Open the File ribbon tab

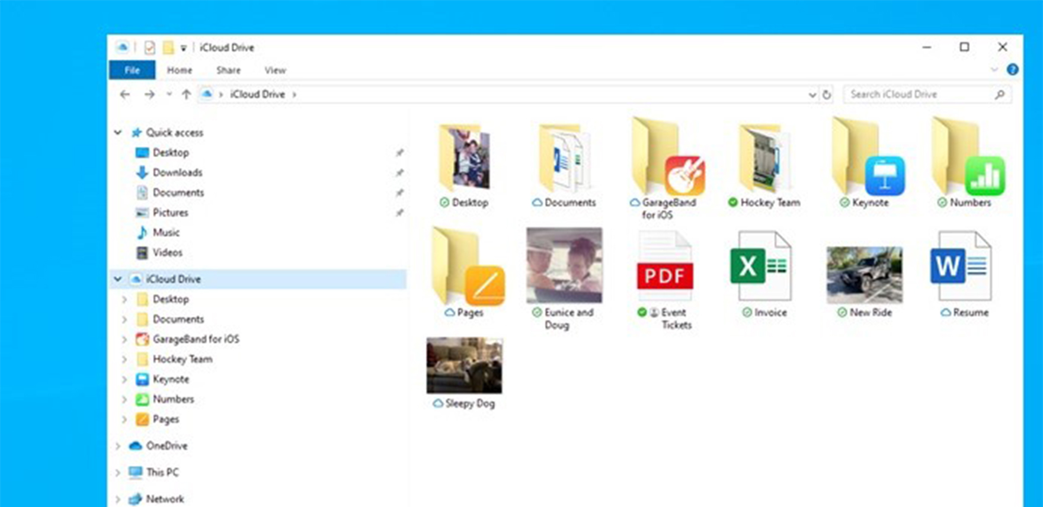tap(132, 70)
